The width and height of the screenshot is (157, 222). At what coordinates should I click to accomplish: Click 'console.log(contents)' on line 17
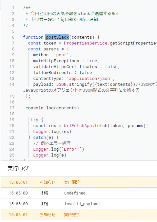point(52,108)
